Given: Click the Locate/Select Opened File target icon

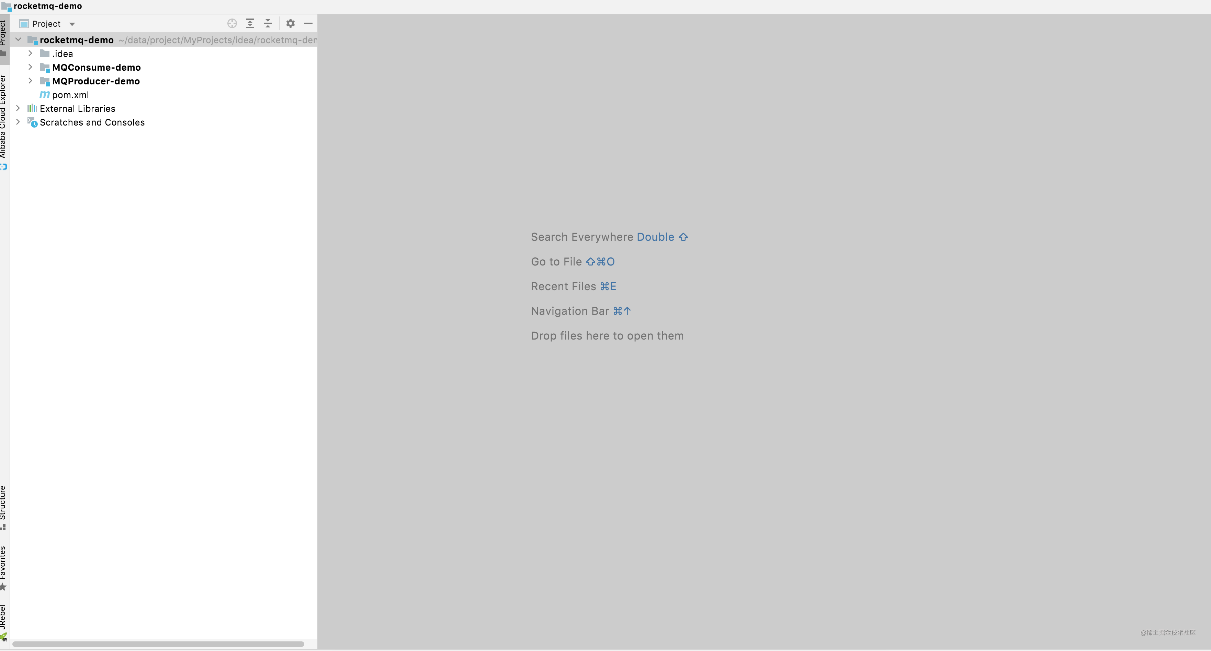Looking at the screenshot, I should [x=232, y=23].
